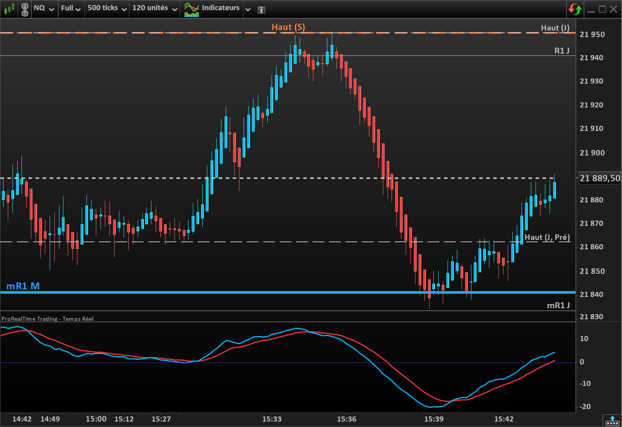
Task: Click the chain link group icon
Action: coord(25,9)
